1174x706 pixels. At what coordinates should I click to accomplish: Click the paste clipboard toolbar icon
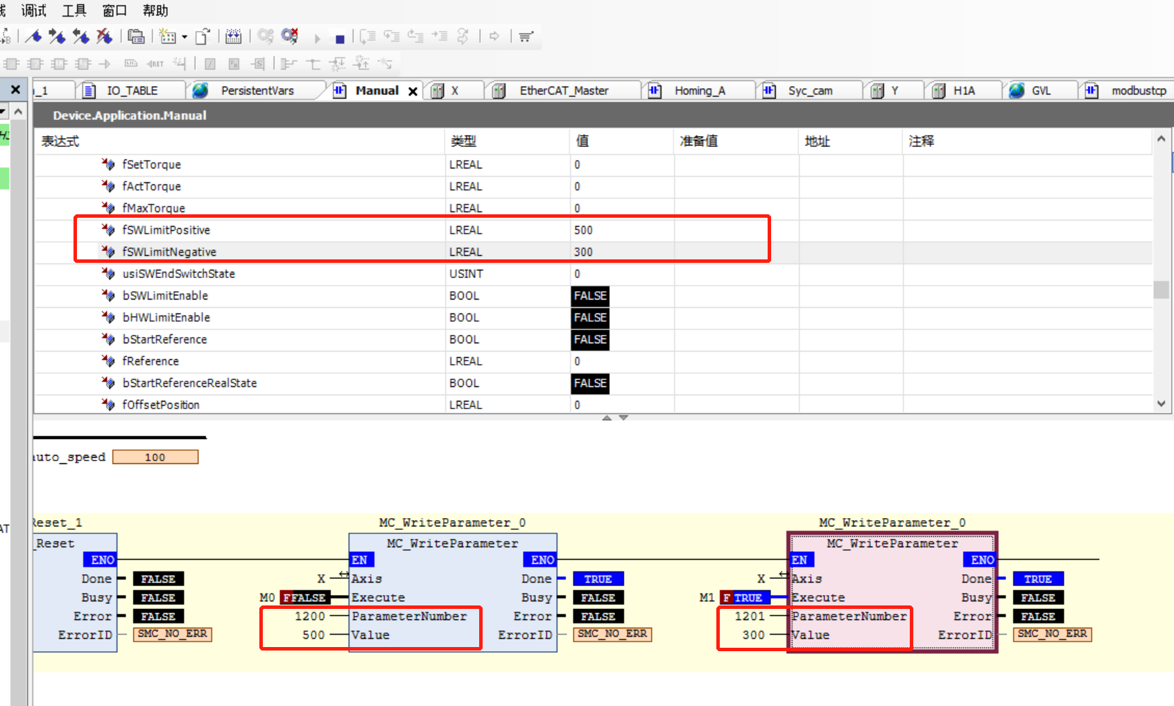pos(137,36)
